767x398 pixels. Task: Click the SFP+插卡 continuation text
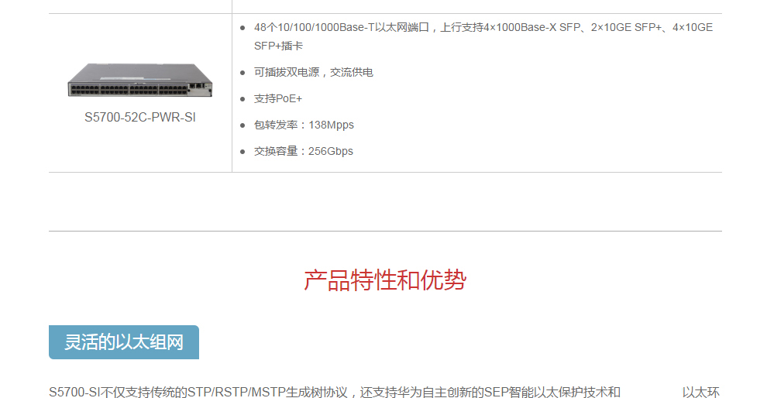pos(278,46)
